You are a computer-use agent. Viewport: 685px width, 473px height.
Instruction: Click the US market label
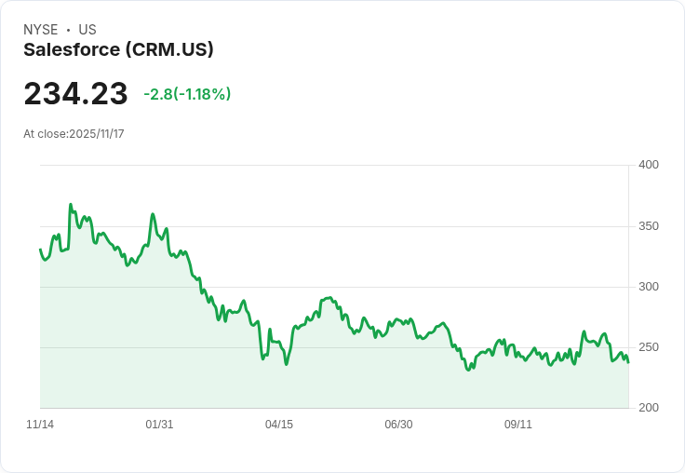click(x=87, y=30)
